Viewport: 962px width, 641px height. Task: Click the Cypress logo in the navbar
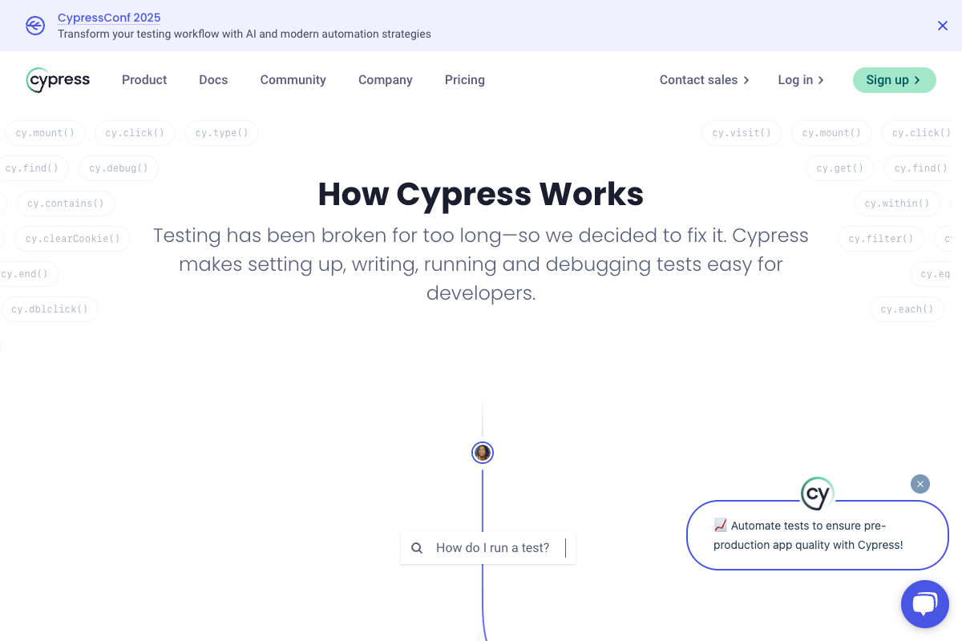click(58, 80)
